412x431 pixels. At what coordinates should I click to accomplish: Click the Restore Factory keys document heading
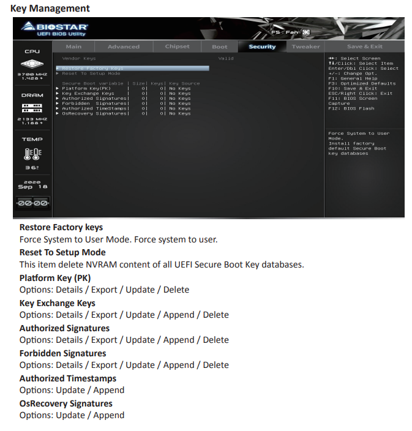[61, 227]
